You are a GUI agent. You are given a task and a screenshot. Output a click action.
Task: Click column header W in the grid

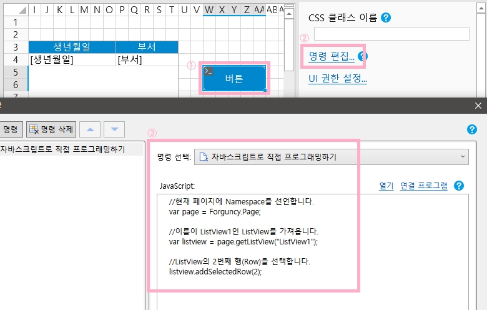point(210,9)
